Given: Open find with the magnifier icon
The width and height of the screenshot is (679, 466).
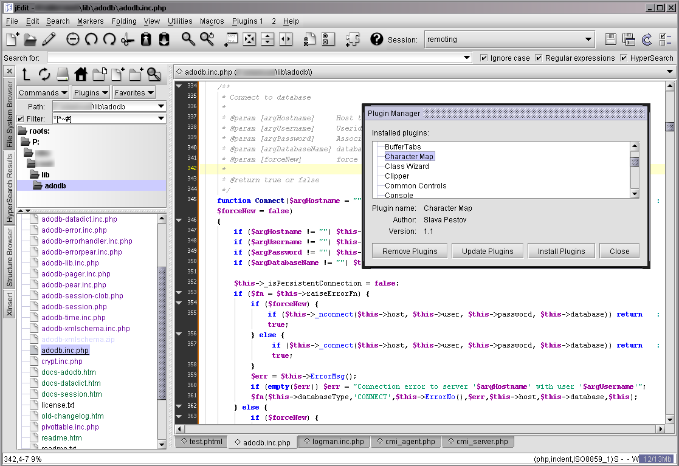Looking at the screenshot, I should pyautogui.click(x=188, y=39).
